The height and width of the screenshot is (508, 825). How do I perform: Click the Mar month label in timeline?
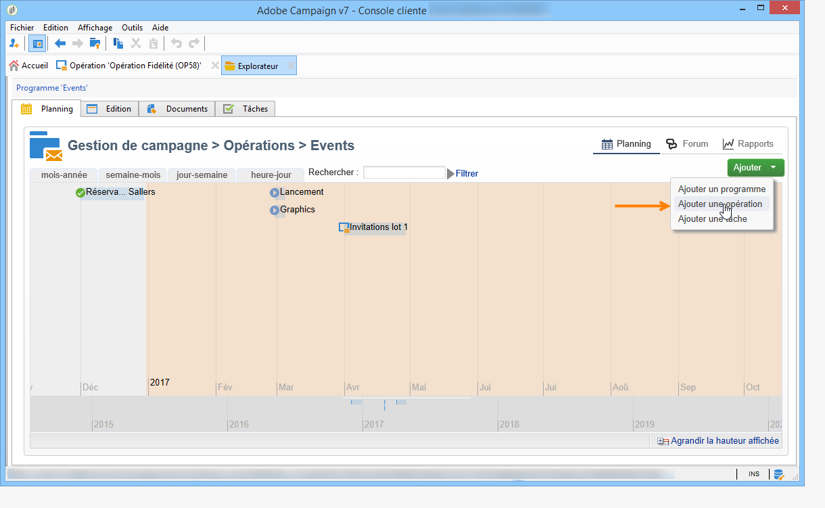click(286, 388)
